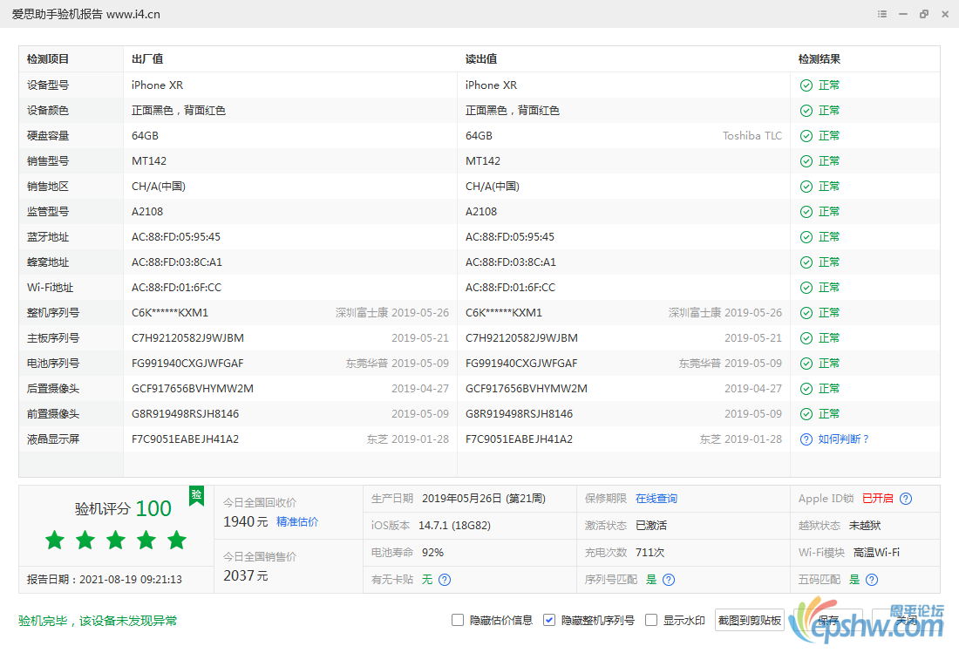Click charge count 711次

point(650,553)
